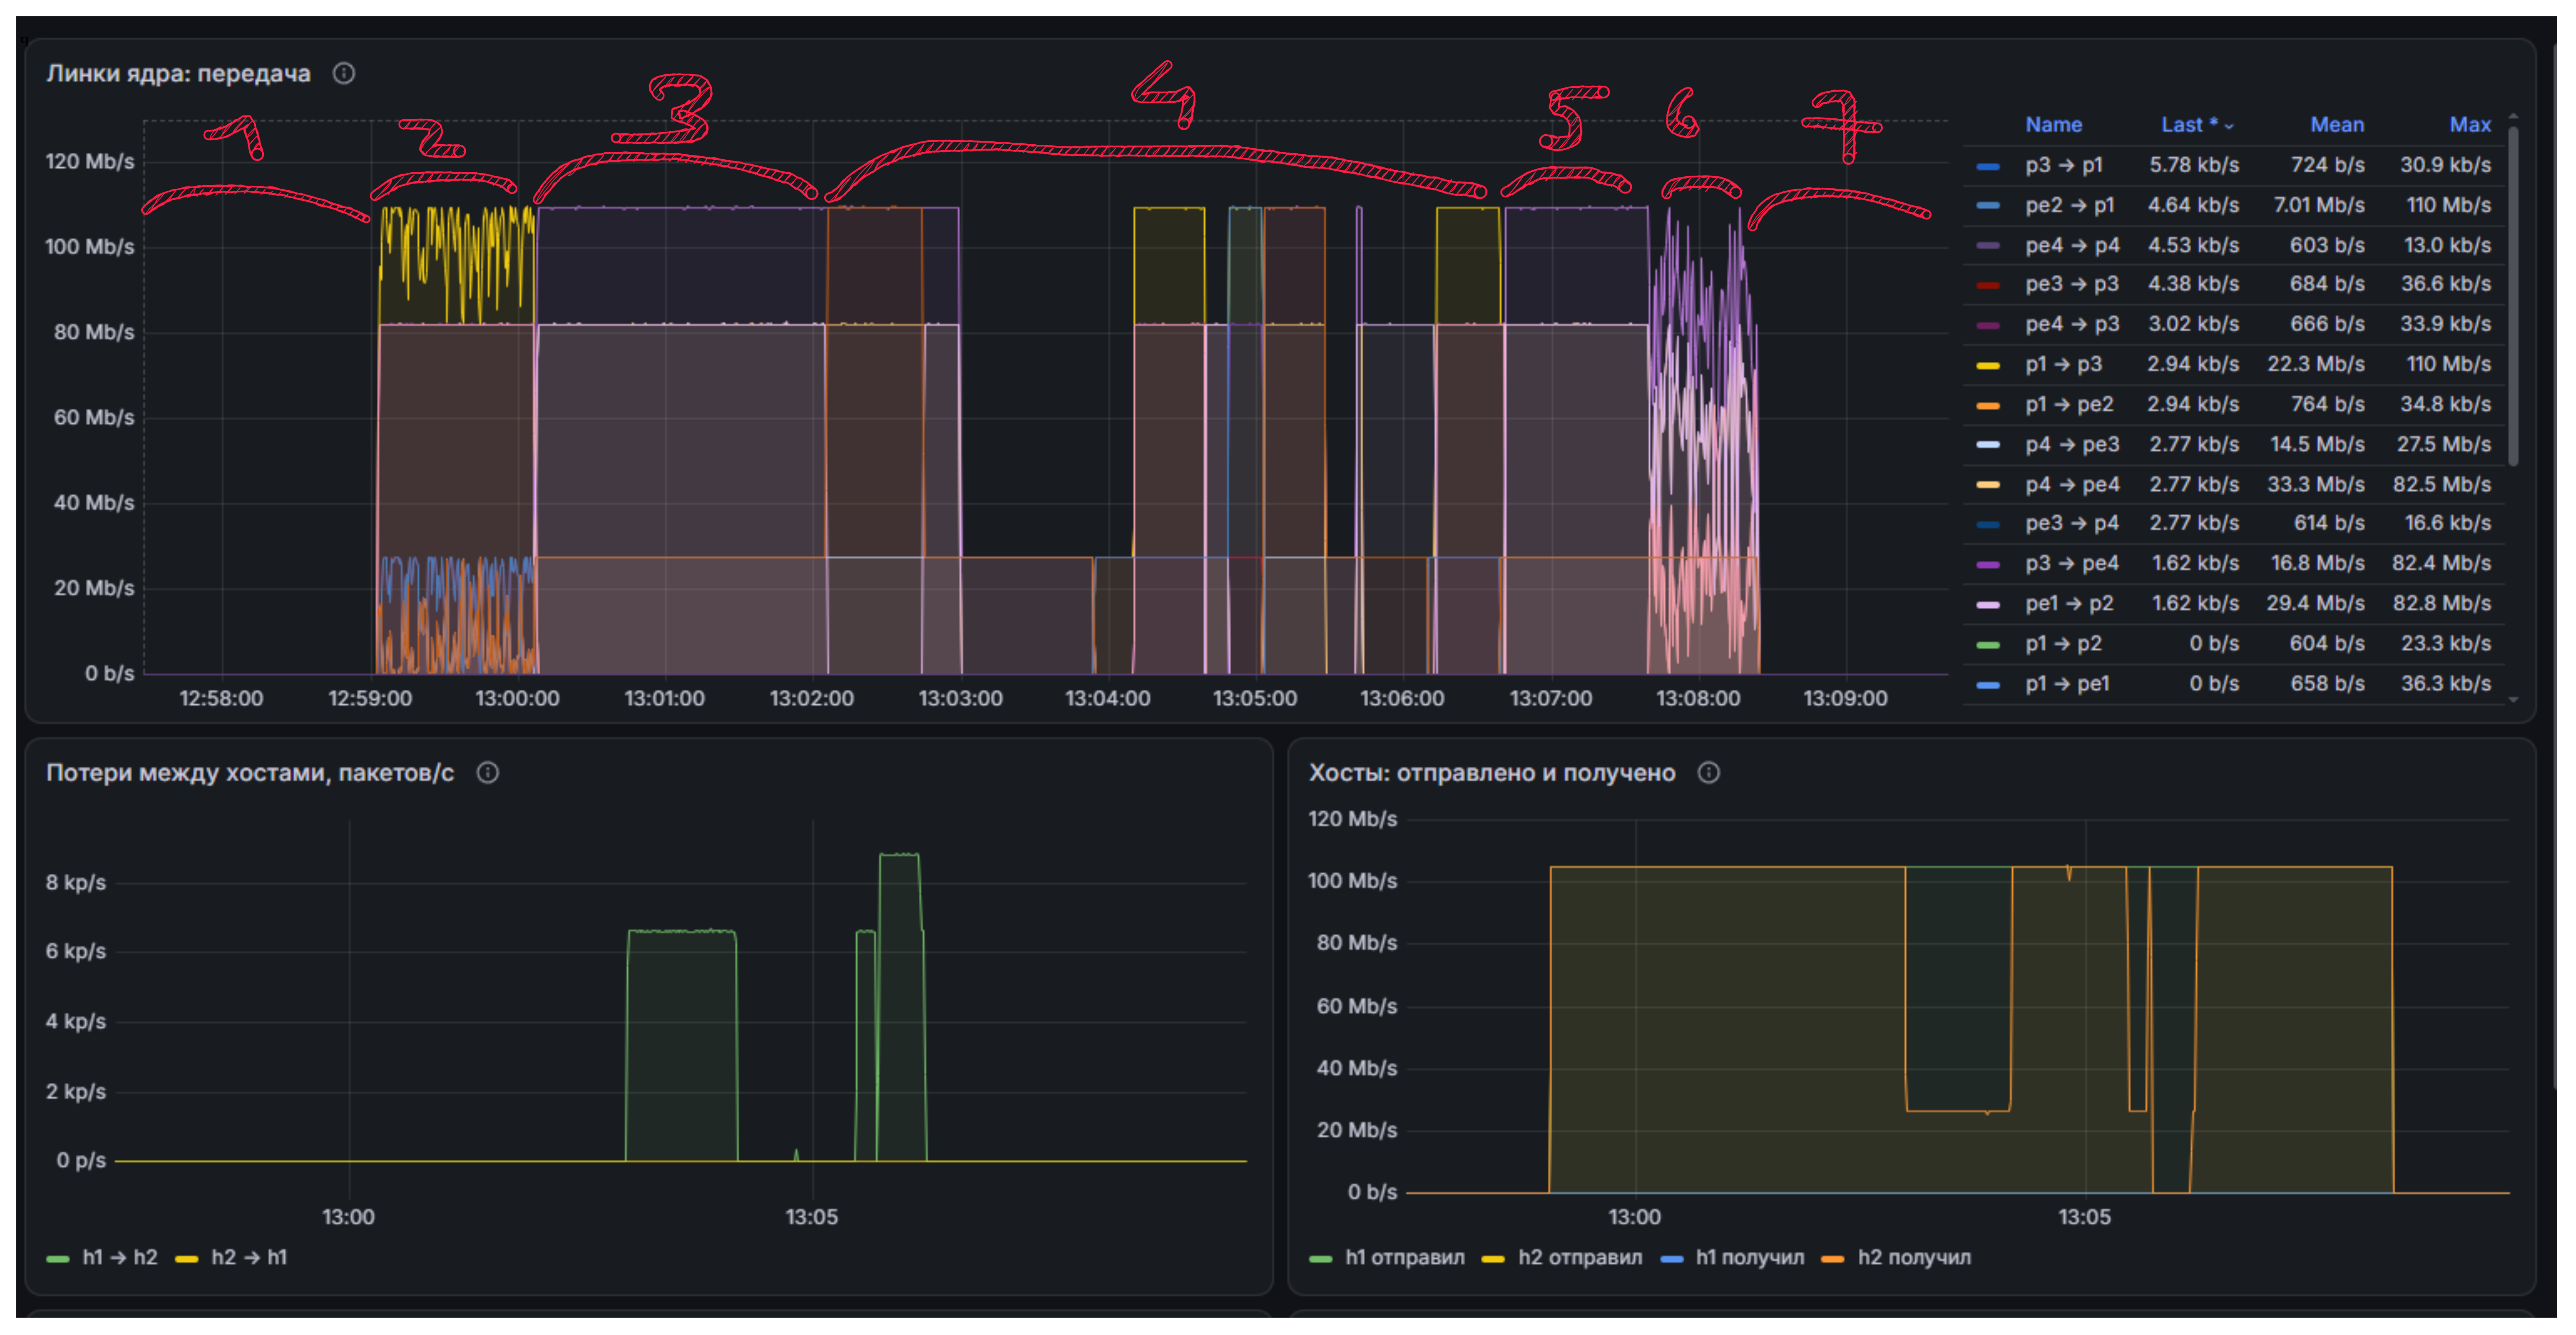Image resolution: width=2576 pixels, height=1335 pixels.
Task: Open the "Потери между хостами, пакетов/с" panel title
Action: (x=250, y=772)
